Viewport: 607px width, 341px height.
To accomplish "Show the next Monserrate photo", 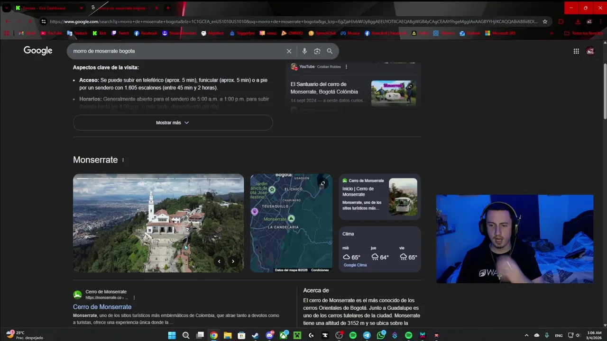I will pyautogui.click(x=233, y=261).
